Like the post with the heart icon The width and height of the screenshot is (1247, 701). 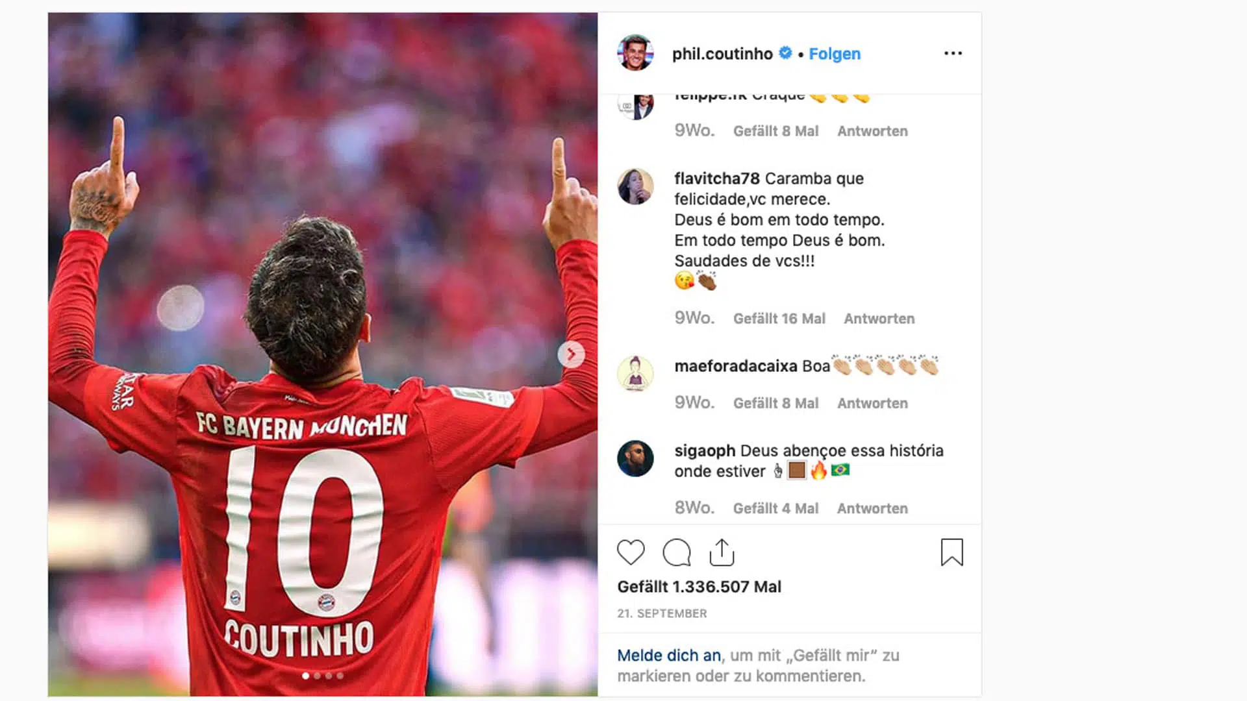point(631,552)
